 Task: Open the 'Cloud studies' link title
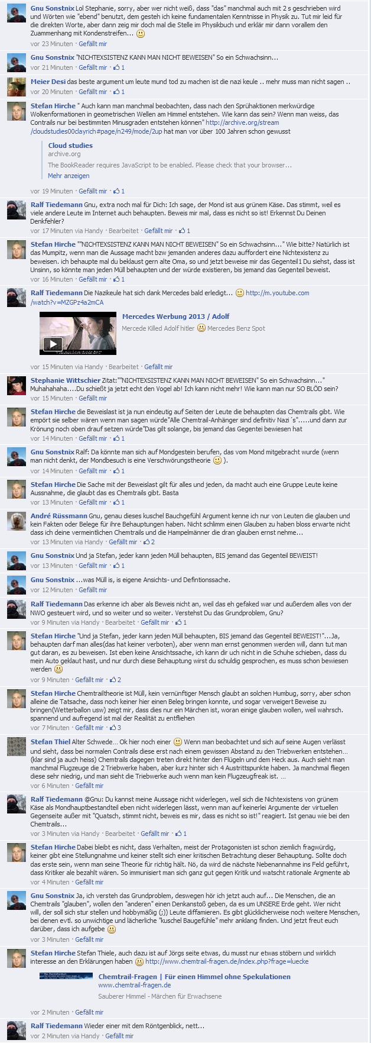click(x=70, y=146)
